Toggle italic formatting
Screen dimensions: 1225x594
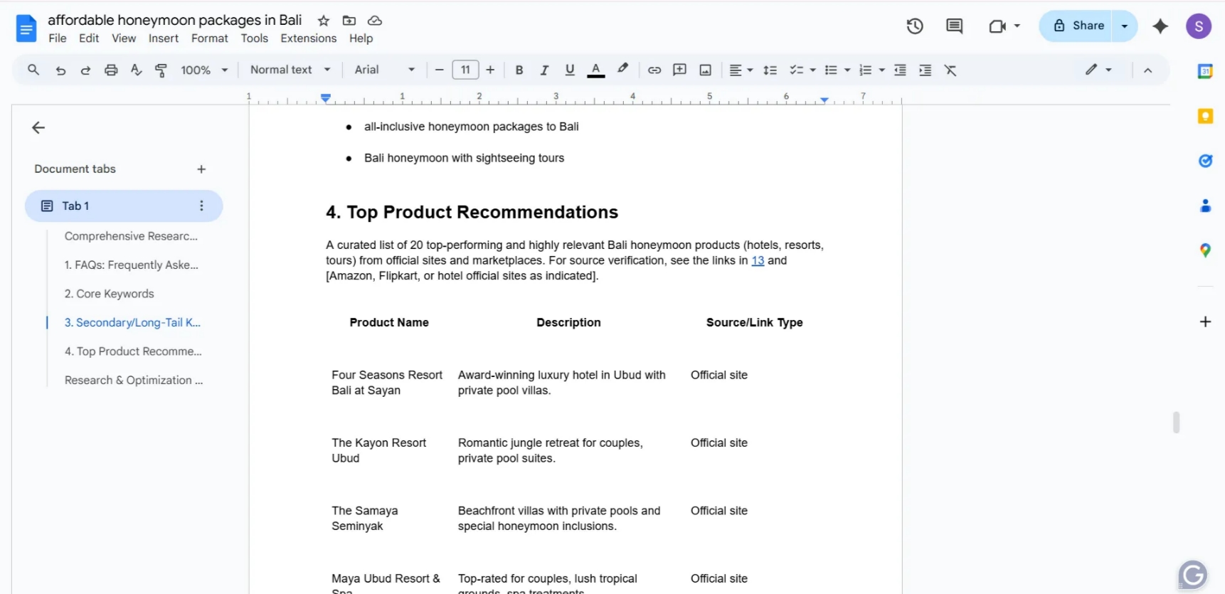544,70
